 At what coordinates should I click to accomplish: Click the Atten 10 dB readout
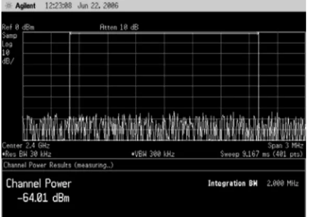119,27
